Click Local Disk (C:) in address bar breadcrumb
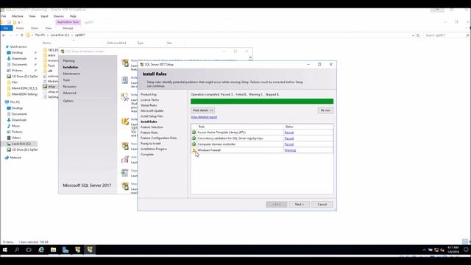 tap(60, 35)
